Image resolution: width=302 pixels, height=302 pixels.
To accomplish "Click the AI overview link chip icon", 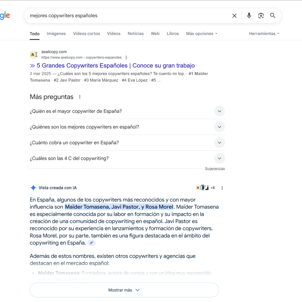I will tap(91, 243).
